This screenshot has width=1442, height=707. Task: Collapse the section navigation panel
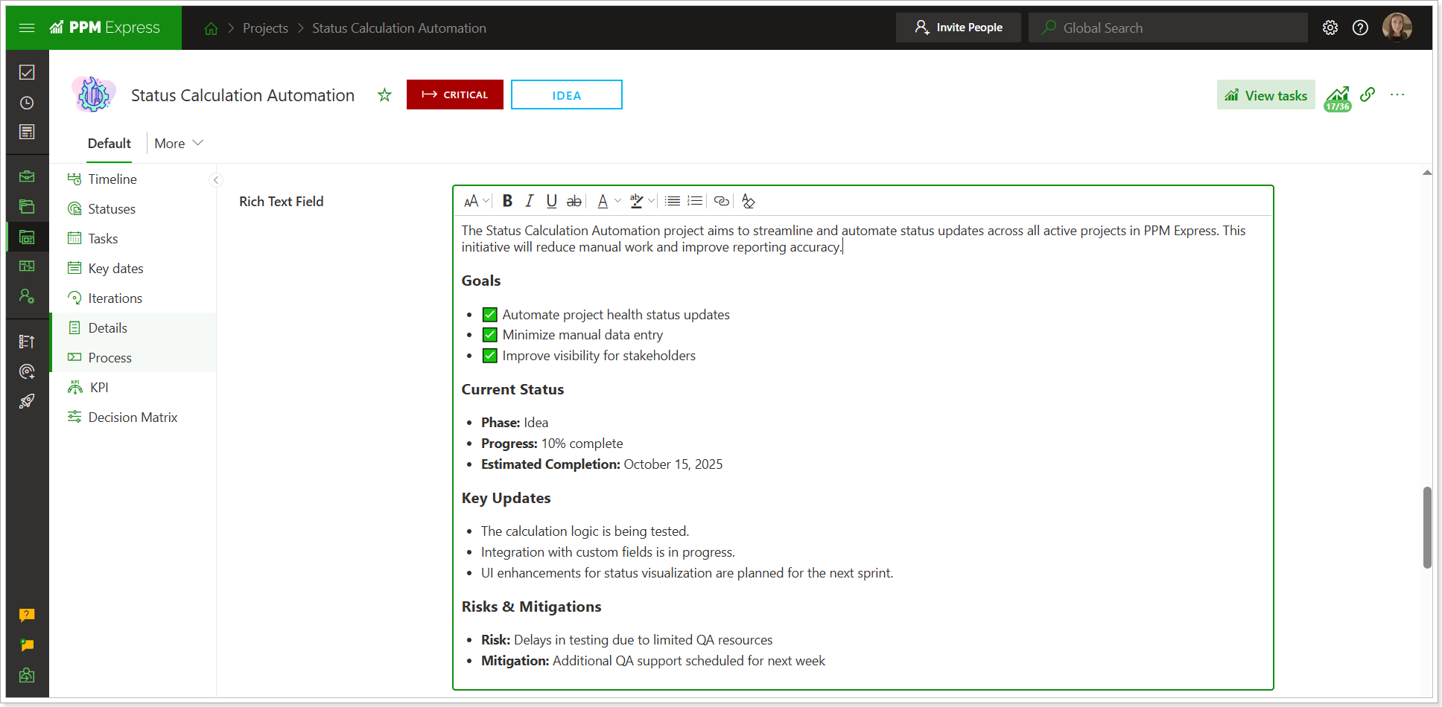[x=216, y=179]
